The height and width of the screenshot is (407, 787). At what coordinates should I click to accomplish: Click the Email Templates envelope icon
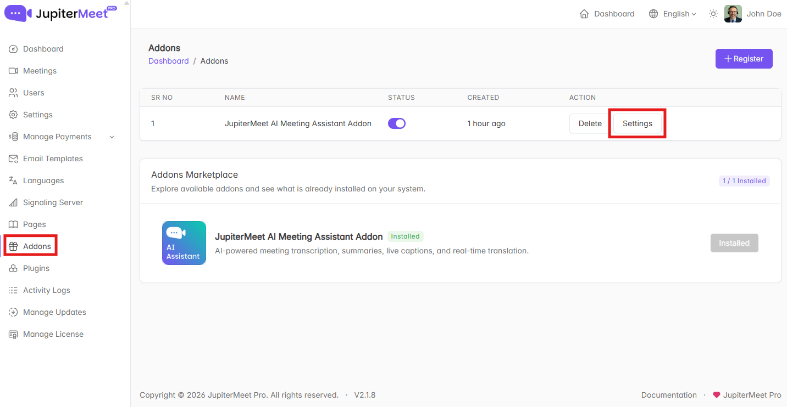pos(13,159)
